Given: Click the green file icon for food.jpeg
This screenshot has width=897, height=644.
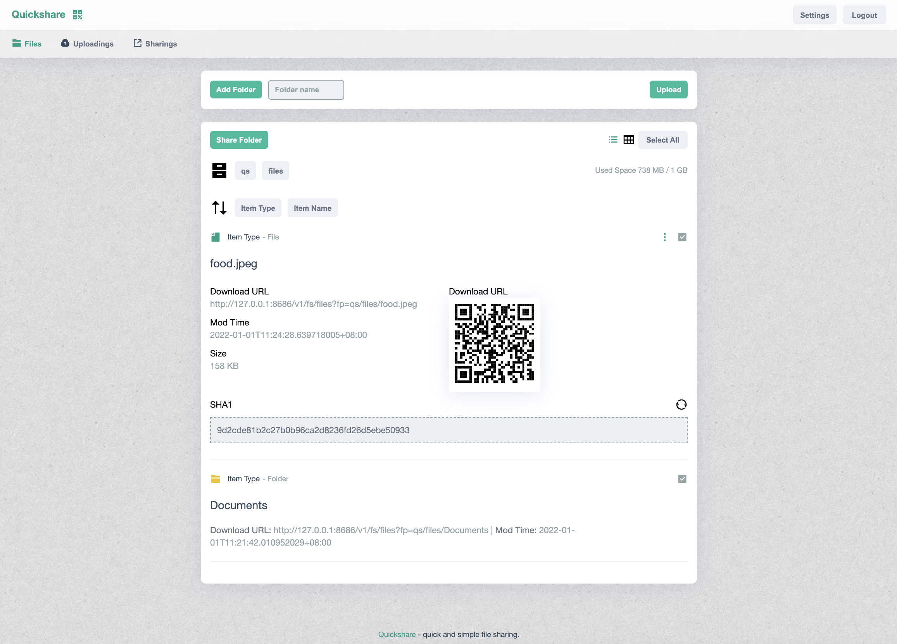Looking at the screenshot, I should pyautogui.click(x=215, y=237).
